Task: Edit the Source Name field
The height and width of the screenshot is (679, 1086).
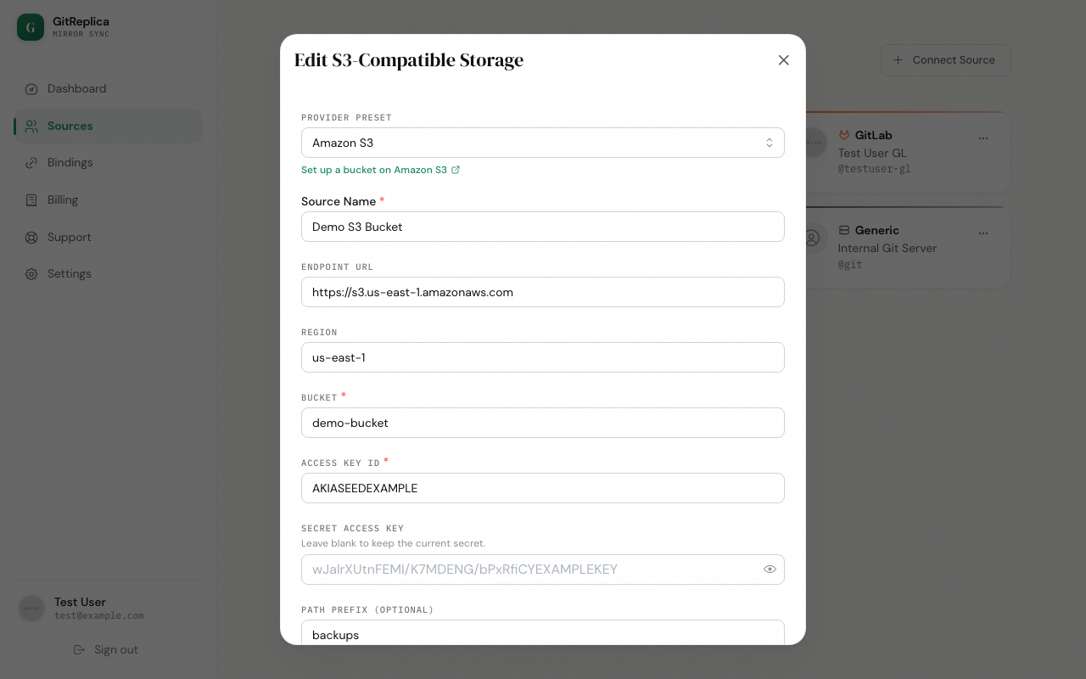Action: pyautogui.click(x=543, y=227)
